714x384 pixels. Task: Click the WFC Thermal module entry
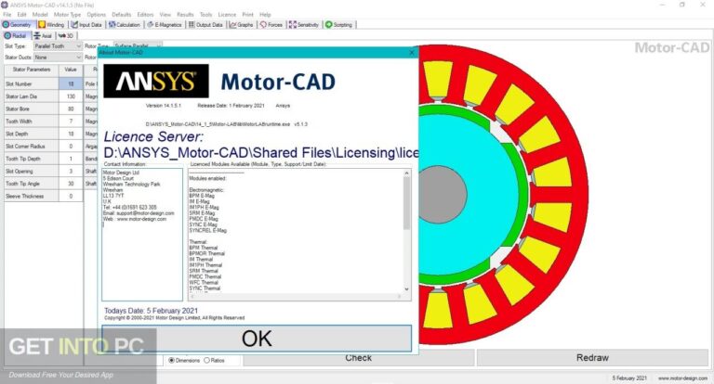[x=205, y=282]
